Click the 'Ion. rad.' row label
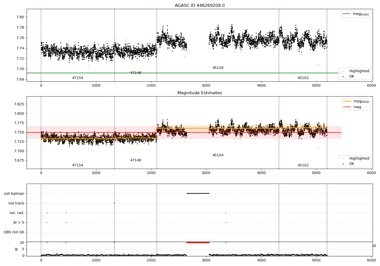Screen dimensions: 380x266 click(x=17, y=213)
